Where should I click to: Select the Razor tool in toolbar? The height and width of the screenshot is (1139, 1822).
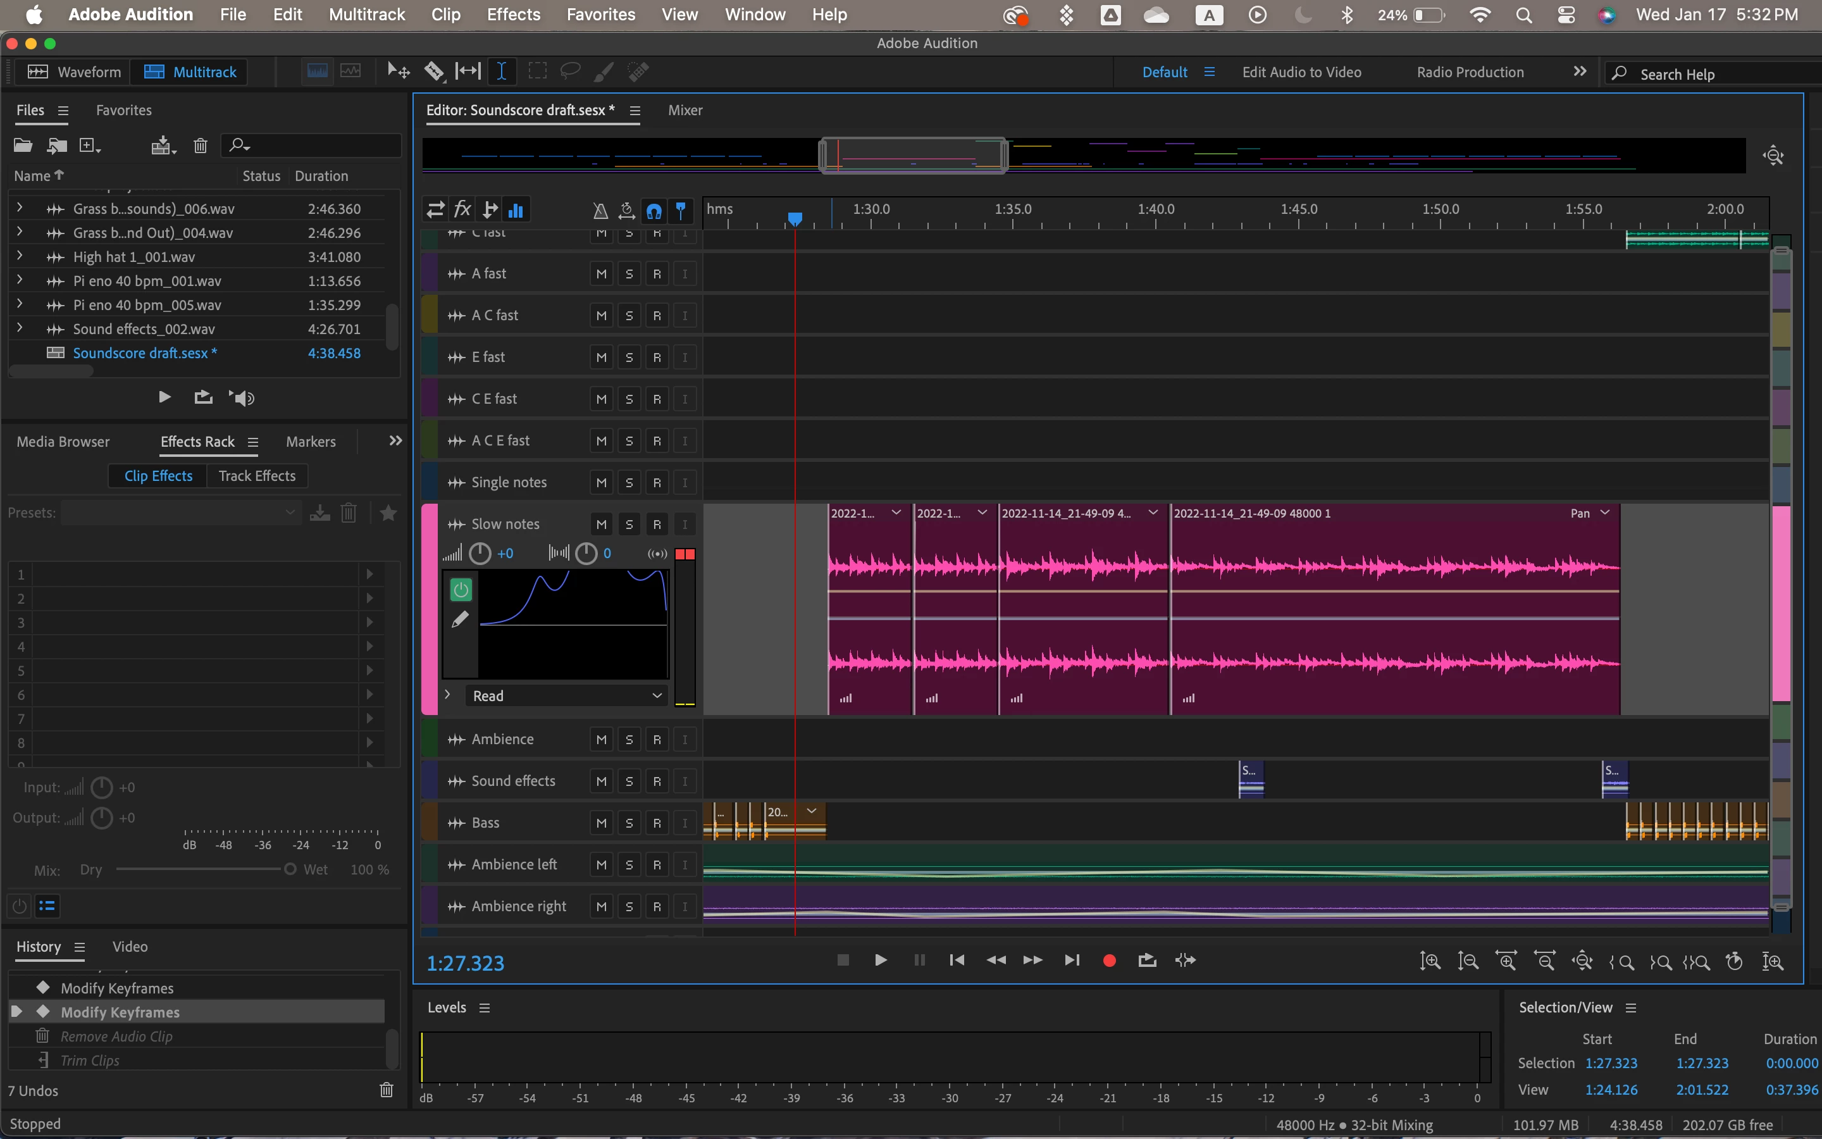point(433,72)
